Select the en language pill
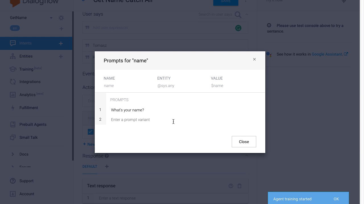 [15, 28]
